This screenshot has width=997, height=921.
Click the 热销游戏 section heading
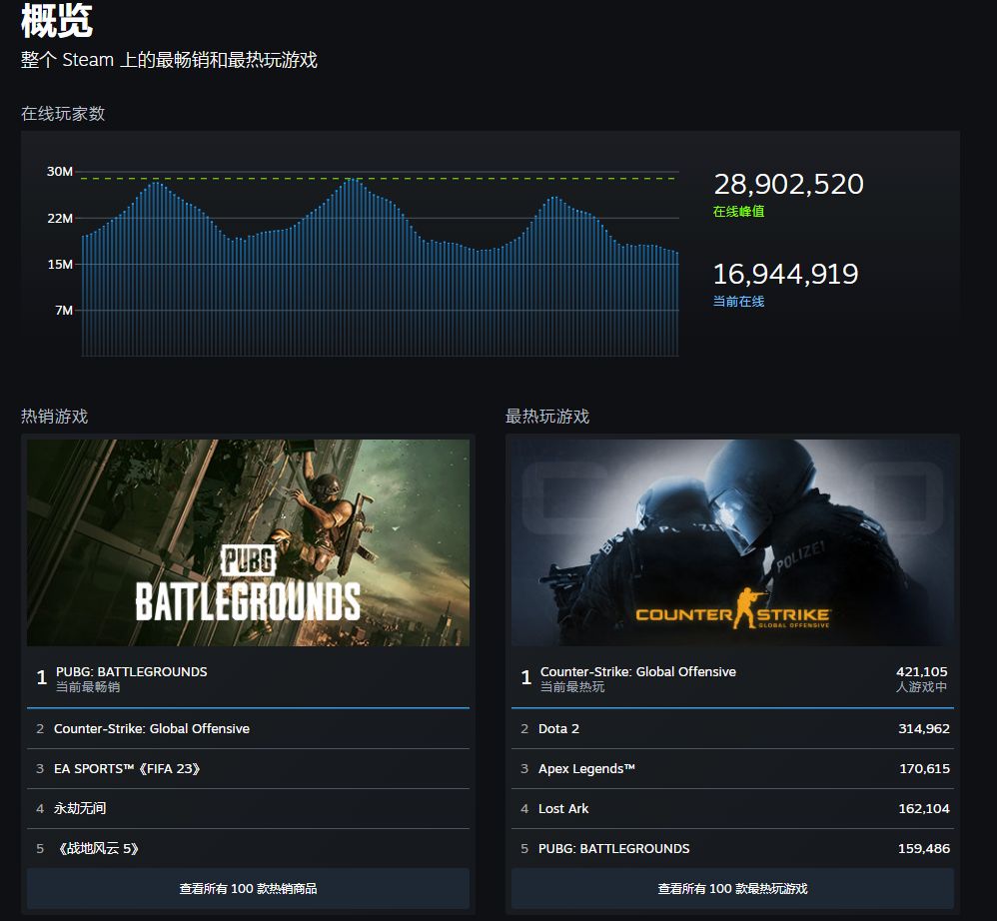pyautogui.click(x=55, y=417)
